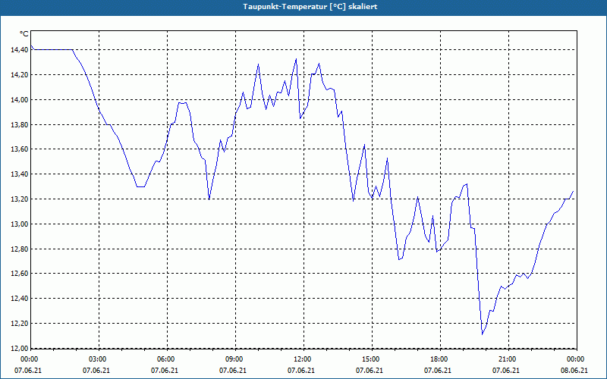Viewport: 607px width, 379px height.
Task: Select the 12,60 y-axis label
Action: 20,274
